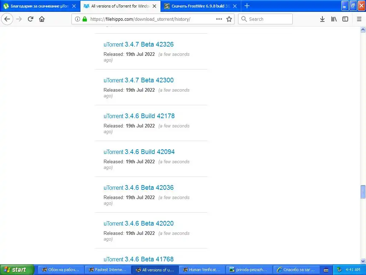Viewport: 366px width, 275px height.
Task: Switch to Fastest Interne... taskbar window
Action: click(x=108, y=270)
